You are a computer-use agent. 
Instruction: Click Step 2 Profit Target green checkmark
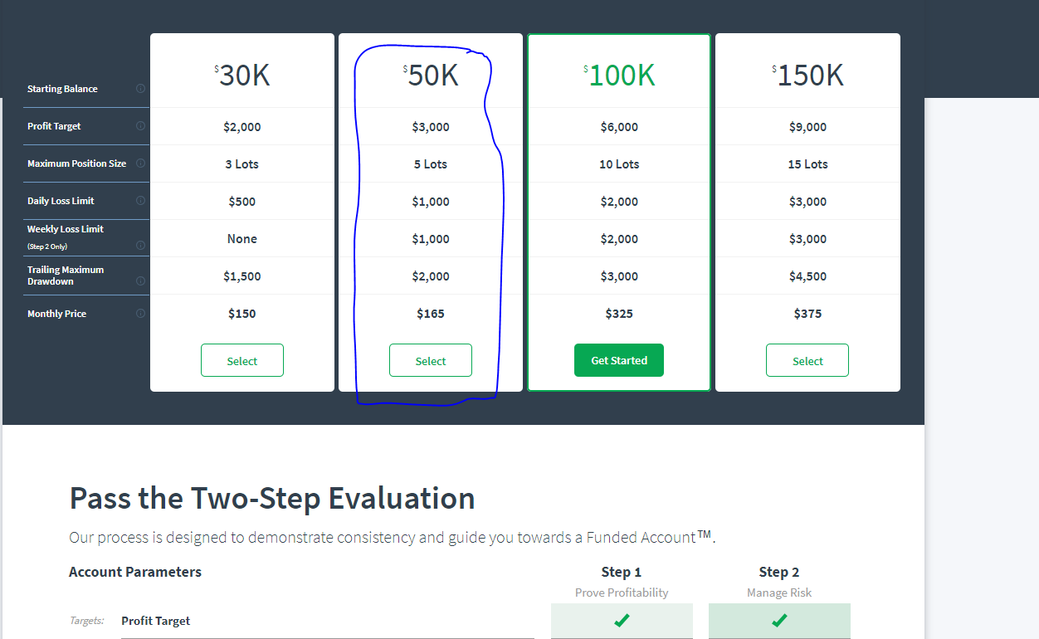tap(779, 620)
